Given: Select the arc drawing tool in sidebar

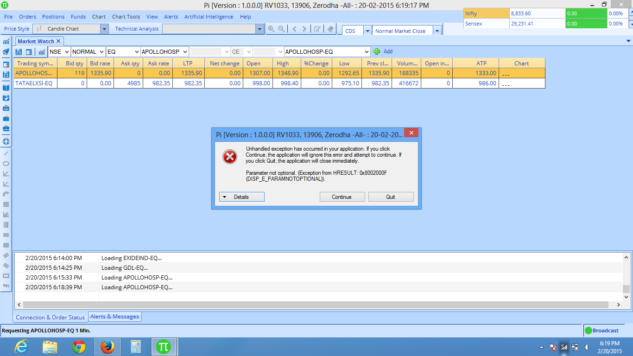Looking at the screenshot, I should (x=6, y=194).
